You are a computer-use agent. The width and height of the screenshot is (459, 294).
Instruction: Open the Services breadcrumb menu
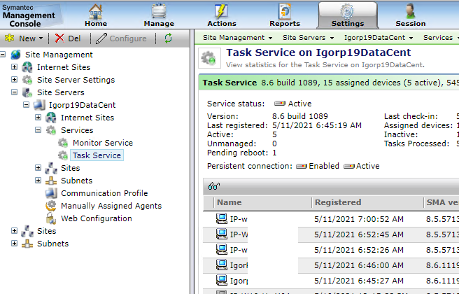tap(441, 38)
